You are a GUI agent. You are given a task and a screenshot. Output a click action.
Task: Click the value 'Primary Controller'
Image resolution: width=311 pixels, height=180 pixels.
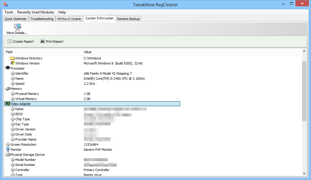tap(96, 170)
